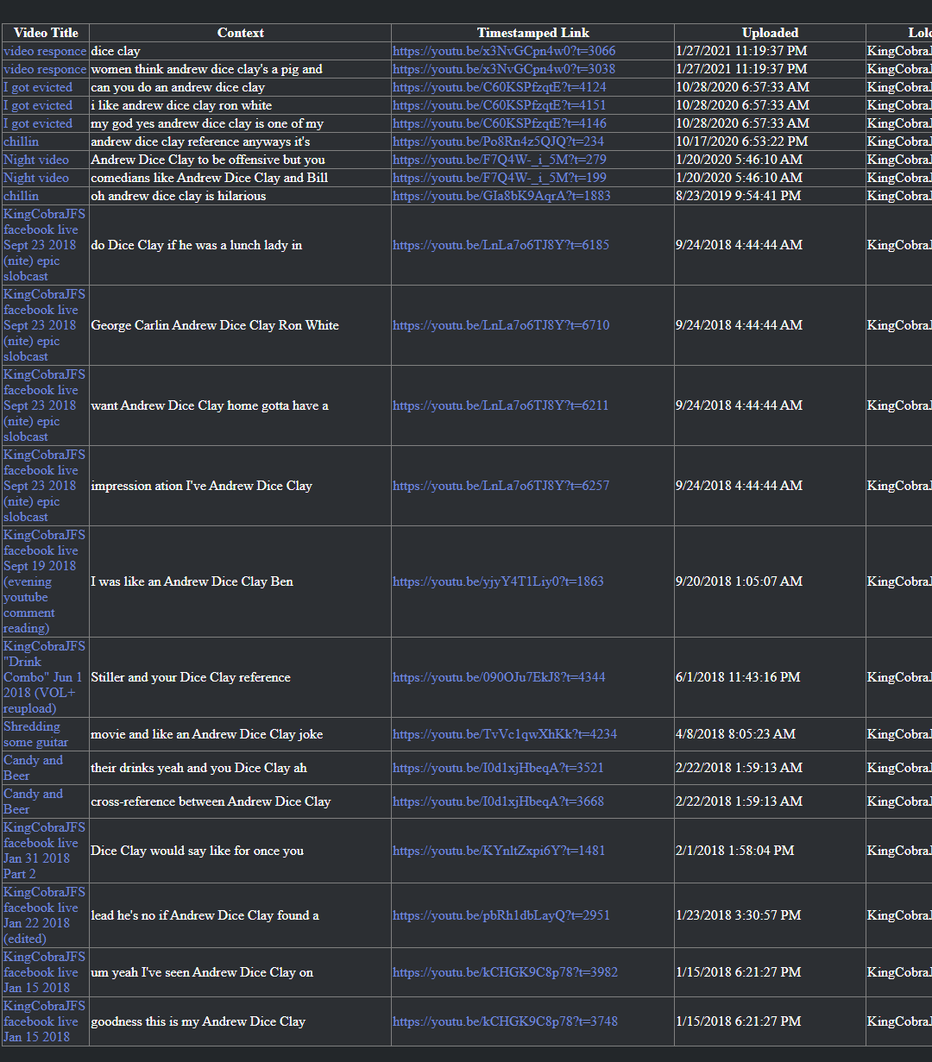Open the youtu.be link ending t=3066
Viewport: 932px width, 1062px height.
coord(504,51)
